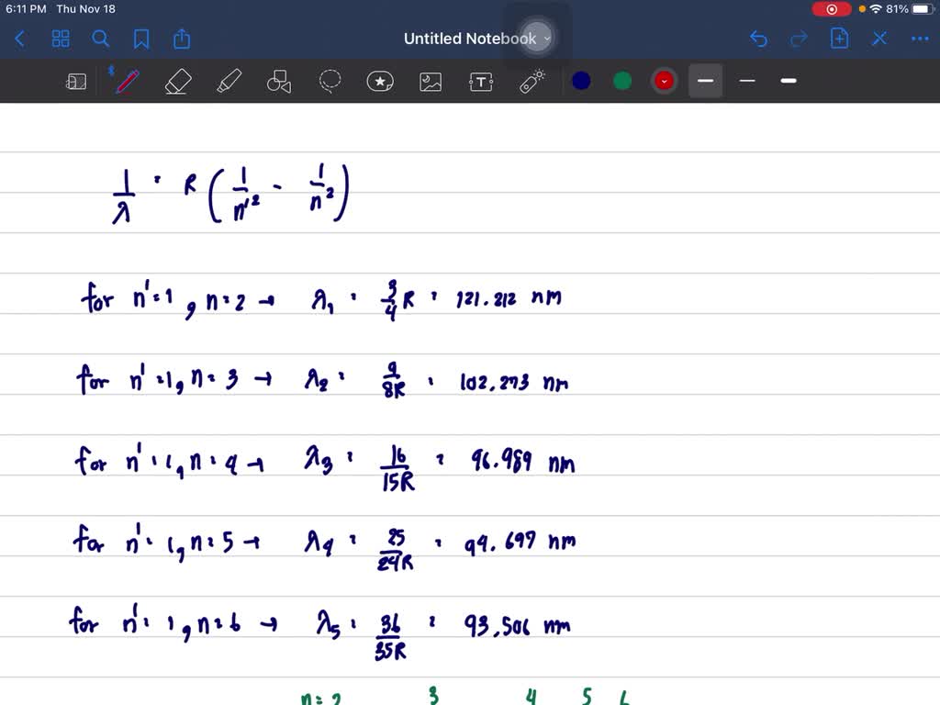Toggle bookmark for this page
This screenshot has height=705, width=940.
[141, 39]
